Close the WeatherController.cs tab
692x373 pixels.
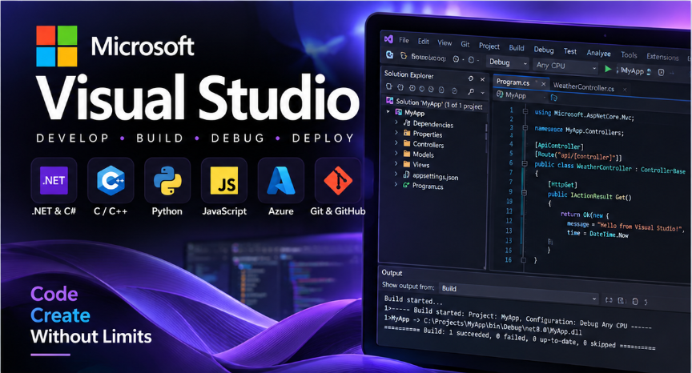click(625, 90)
